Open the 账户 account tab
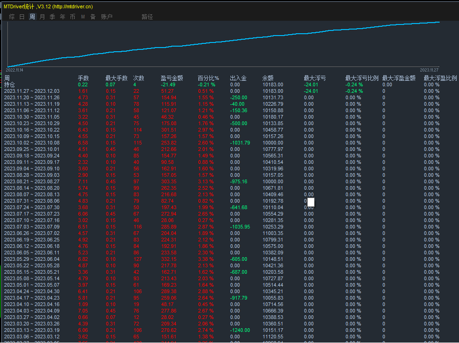Image resolution: width=459 pixels, height=343 pixels. pyautogui.click(x=107, y=17)
